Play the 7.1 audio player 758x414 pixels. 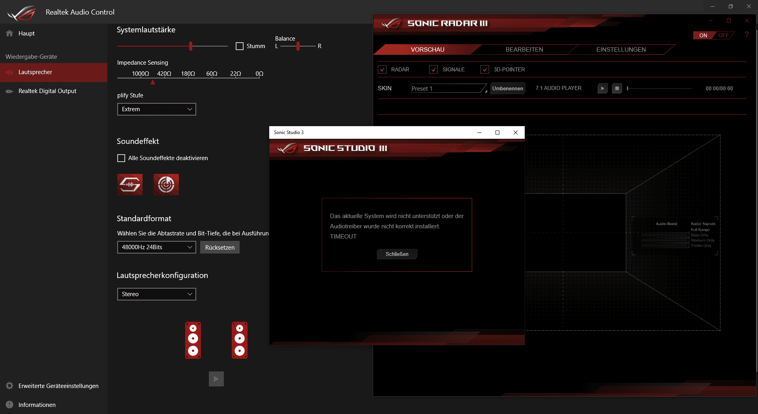[x=602, y=88]
